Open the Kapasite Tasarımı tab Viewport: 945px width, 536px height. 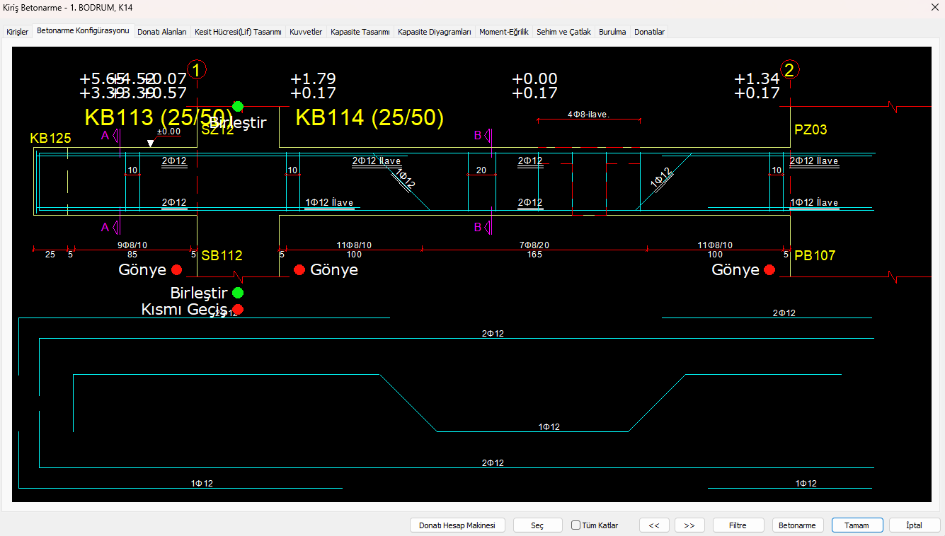[360, 32]
